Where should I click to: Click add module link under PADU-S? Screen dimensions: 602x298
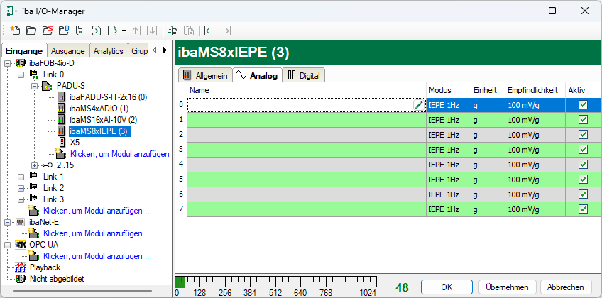click(x=119, y=154)
